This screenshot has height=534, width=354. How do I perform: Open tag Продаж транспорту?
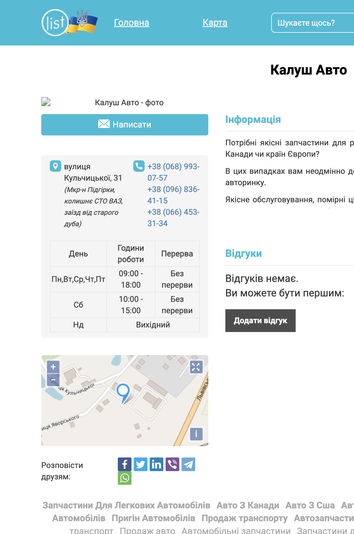[x=245, y=518]
